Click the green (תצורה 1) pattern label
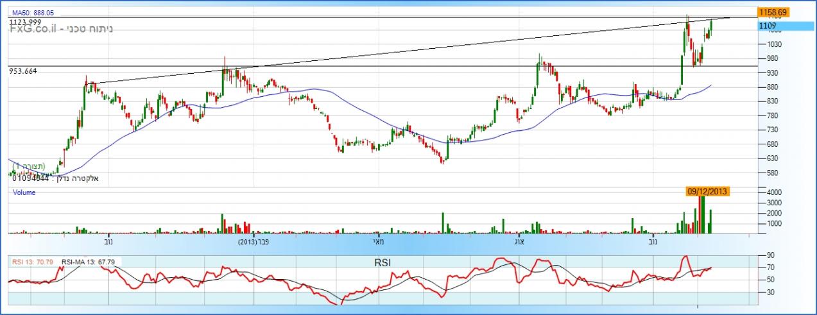The image size is (817, 315). pos(29,166)
